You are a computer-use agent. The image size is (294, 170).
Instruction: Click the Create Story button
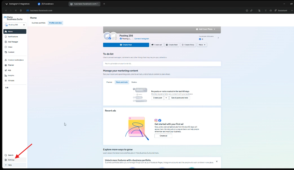[x=188, y=45]
